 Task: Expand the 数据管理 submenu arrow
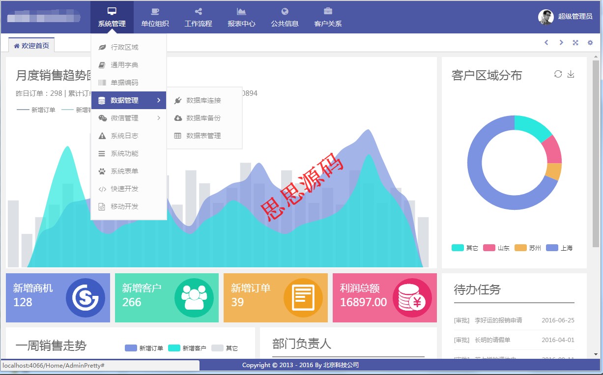click(x=159, y=100)
